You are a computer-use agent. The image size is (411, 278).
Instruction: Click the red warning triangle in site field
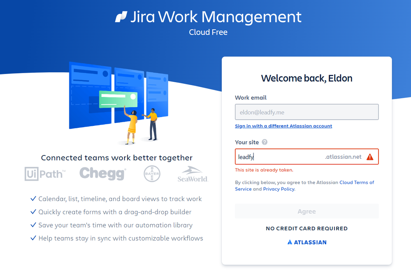(x=370, y=157)
